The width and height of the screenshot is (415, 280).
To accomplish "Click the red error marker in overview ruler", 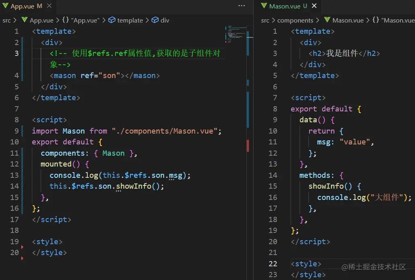I will (248, 146).
